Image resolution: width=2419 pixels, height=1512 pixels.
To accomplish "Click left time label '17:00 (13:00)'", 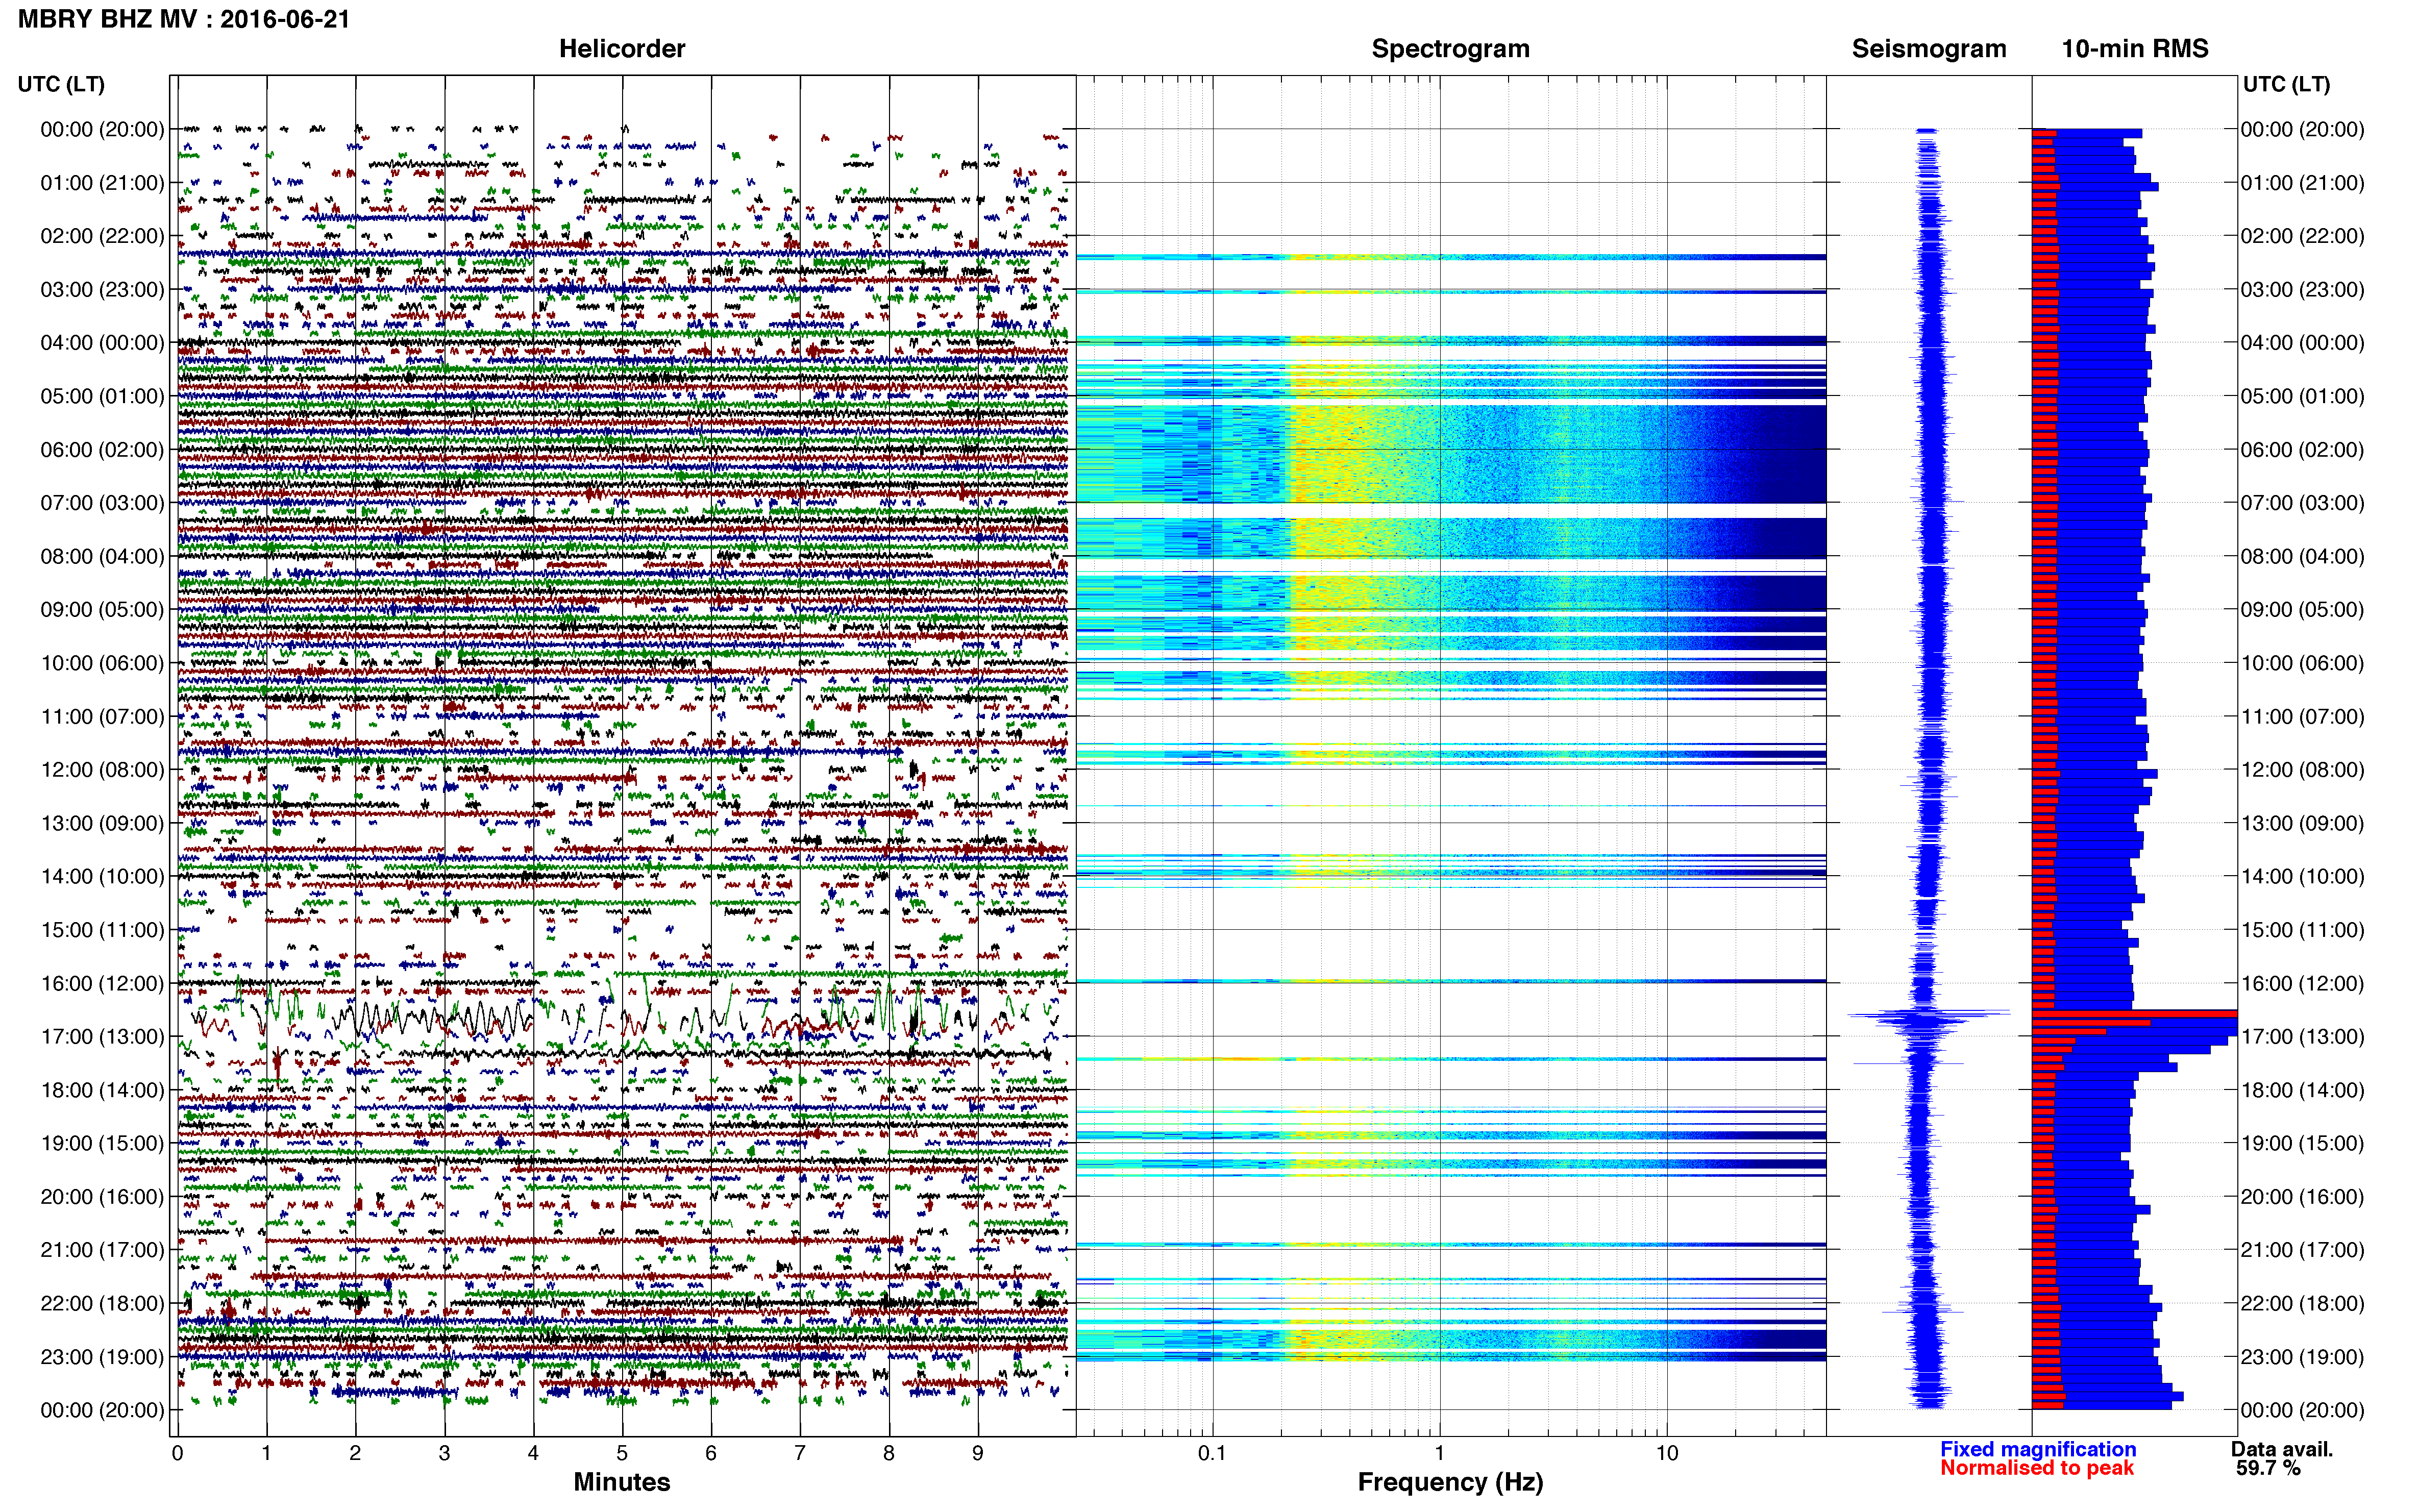I will pyautogui.click(x=102, y=1036).
